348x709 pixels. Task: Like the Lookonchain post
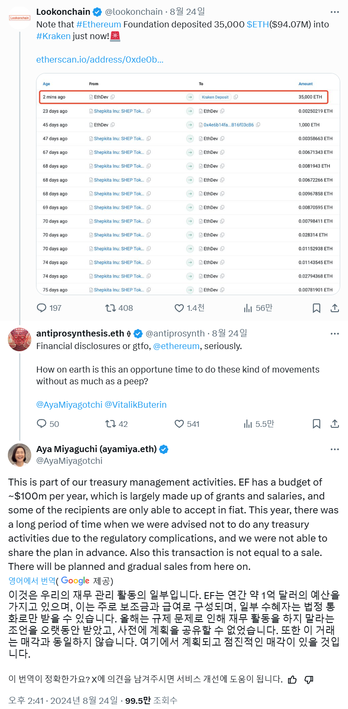coord(179,308)
